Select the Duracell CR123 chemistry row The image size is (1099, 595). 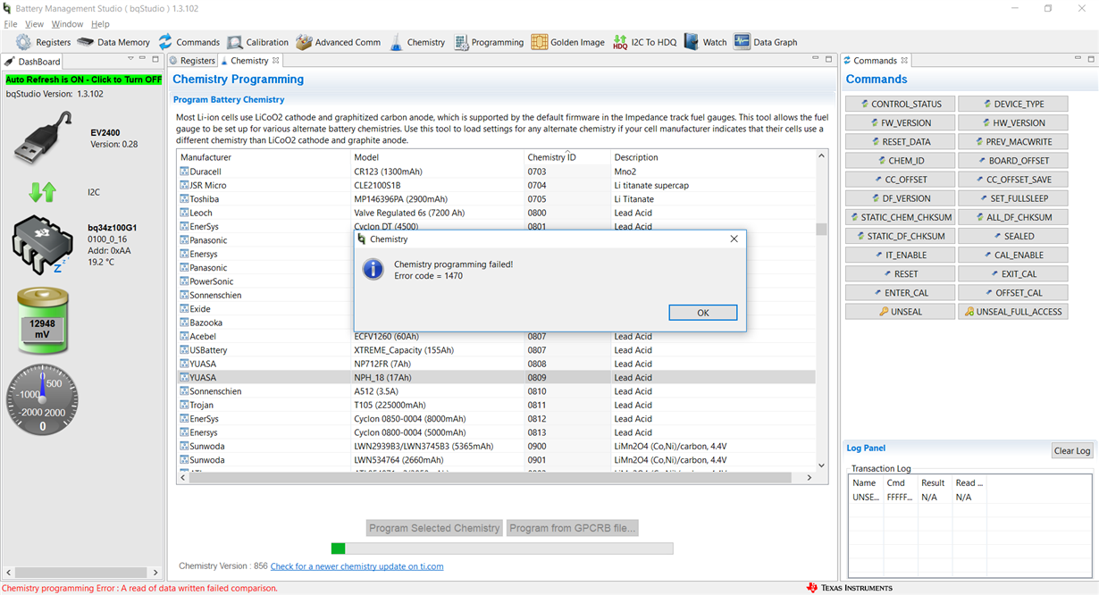[x=496, y=172]
